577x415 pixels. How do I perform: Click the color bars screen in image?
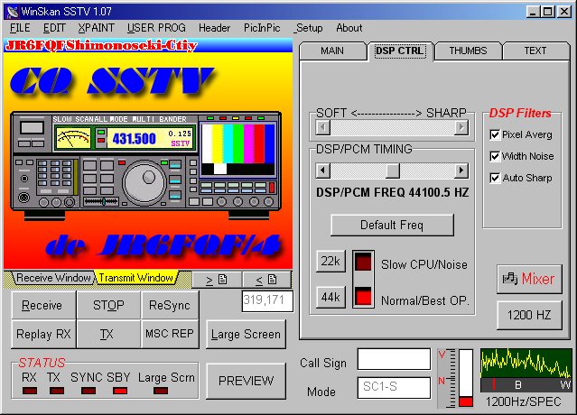tap(238, 149)
